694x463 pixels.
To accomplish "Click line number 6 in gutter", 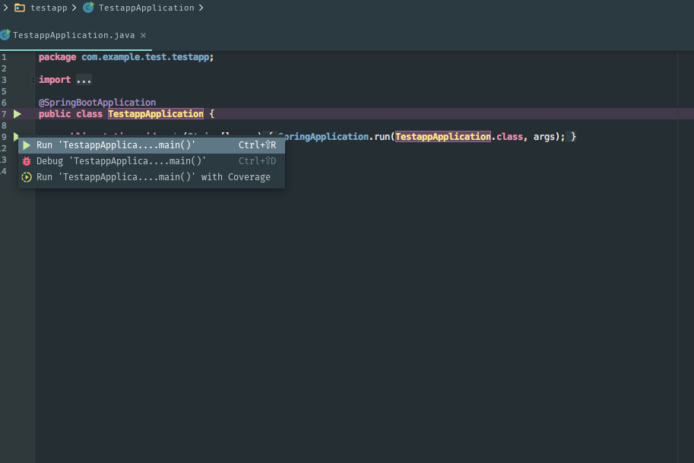I will point(4,103).
